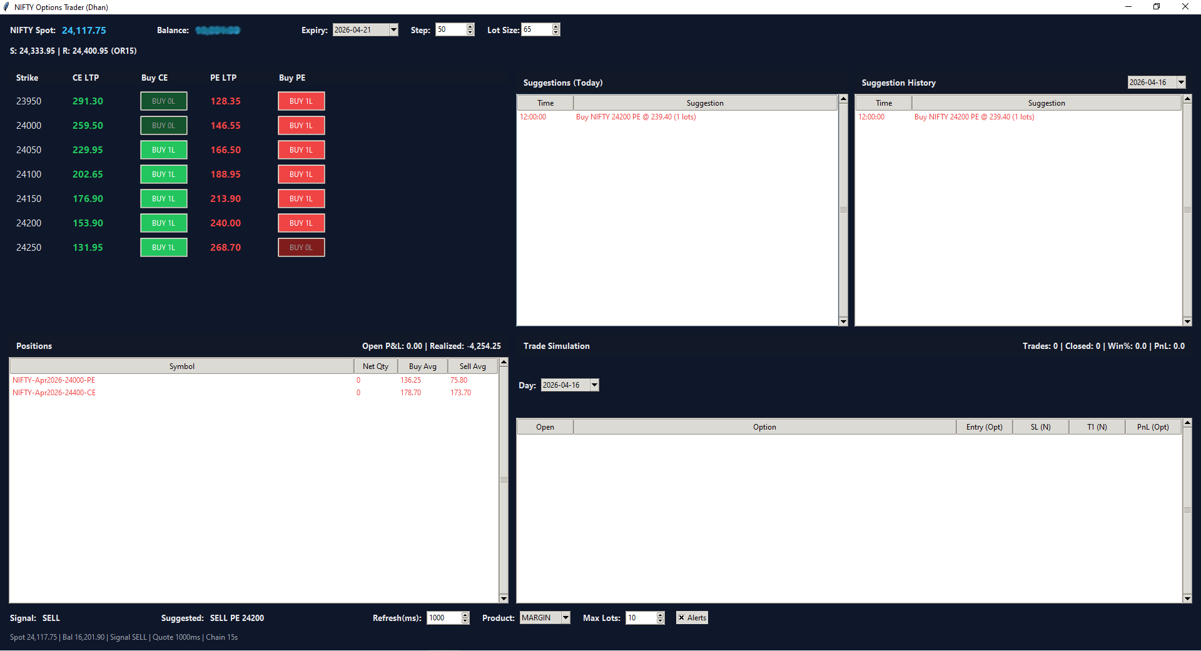1201x651 pixels.
Task: Open the Suggestion History date selector
Action: click(x=1180, y=82)
